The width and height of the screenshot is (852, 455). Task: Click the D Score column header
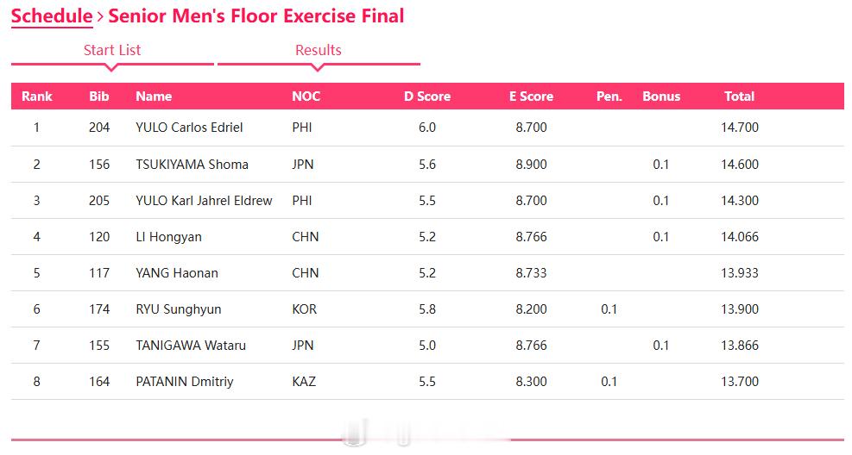click(x=427, y=97)
